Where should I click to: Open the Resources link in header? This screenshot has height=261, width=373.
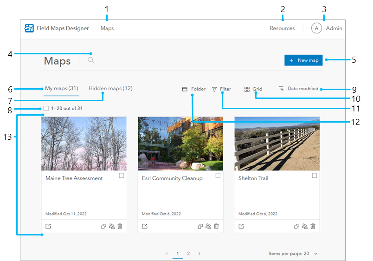pos(282,28)
